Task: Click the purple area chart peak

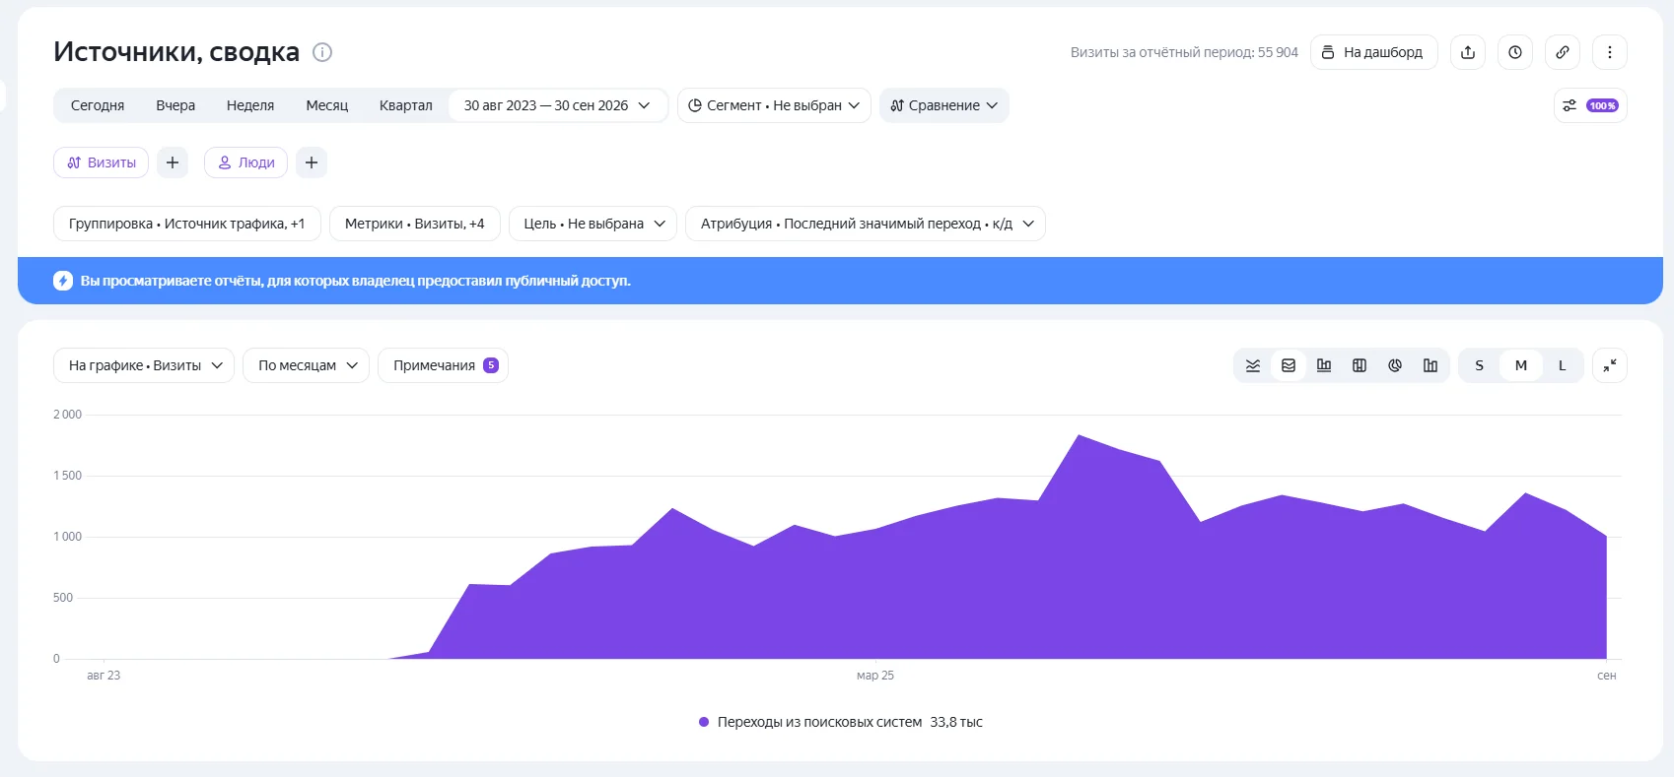Action: pos(1080,436)
